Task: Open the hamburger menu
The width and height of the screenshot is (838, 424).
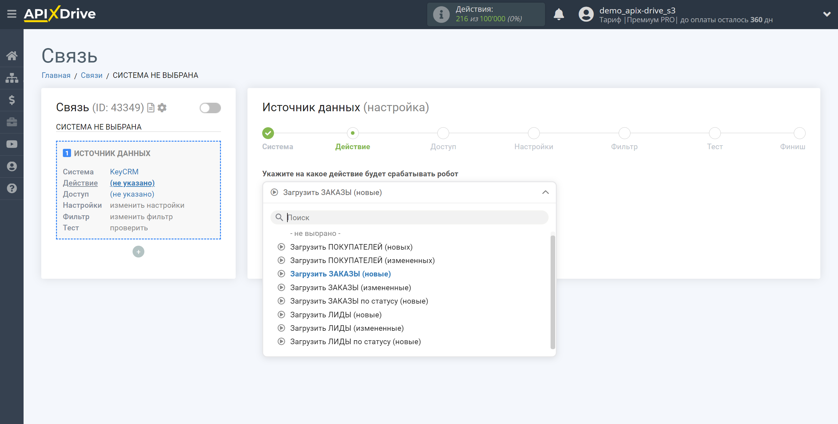Action: [12, 14]
